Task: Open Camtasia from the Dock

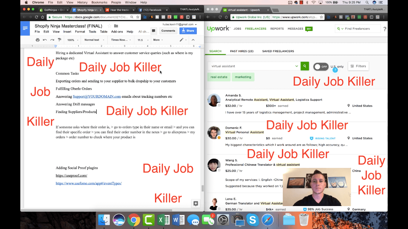Action: [x=148, y=221]
